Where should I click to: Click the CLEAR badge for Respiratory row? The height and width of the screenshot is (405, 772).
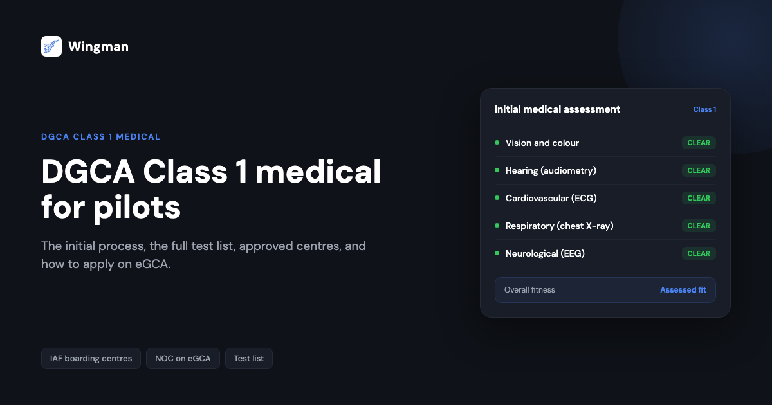[699, 226]
